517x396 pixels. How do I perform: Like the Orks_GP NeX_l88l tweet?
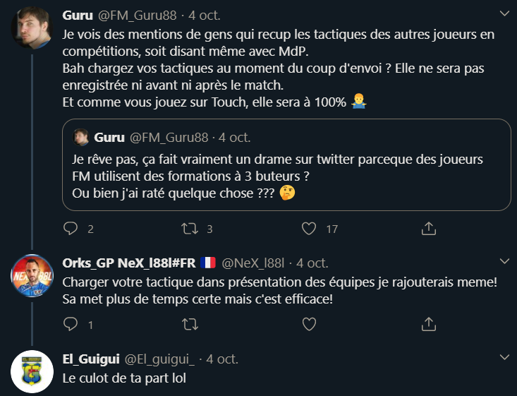point(308,324)
